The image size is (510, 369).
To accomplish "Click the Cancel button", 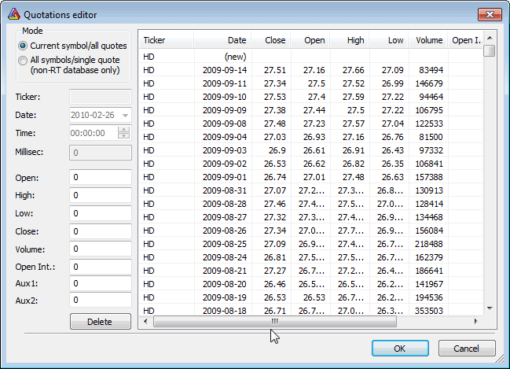I will (x=466, y=349).
